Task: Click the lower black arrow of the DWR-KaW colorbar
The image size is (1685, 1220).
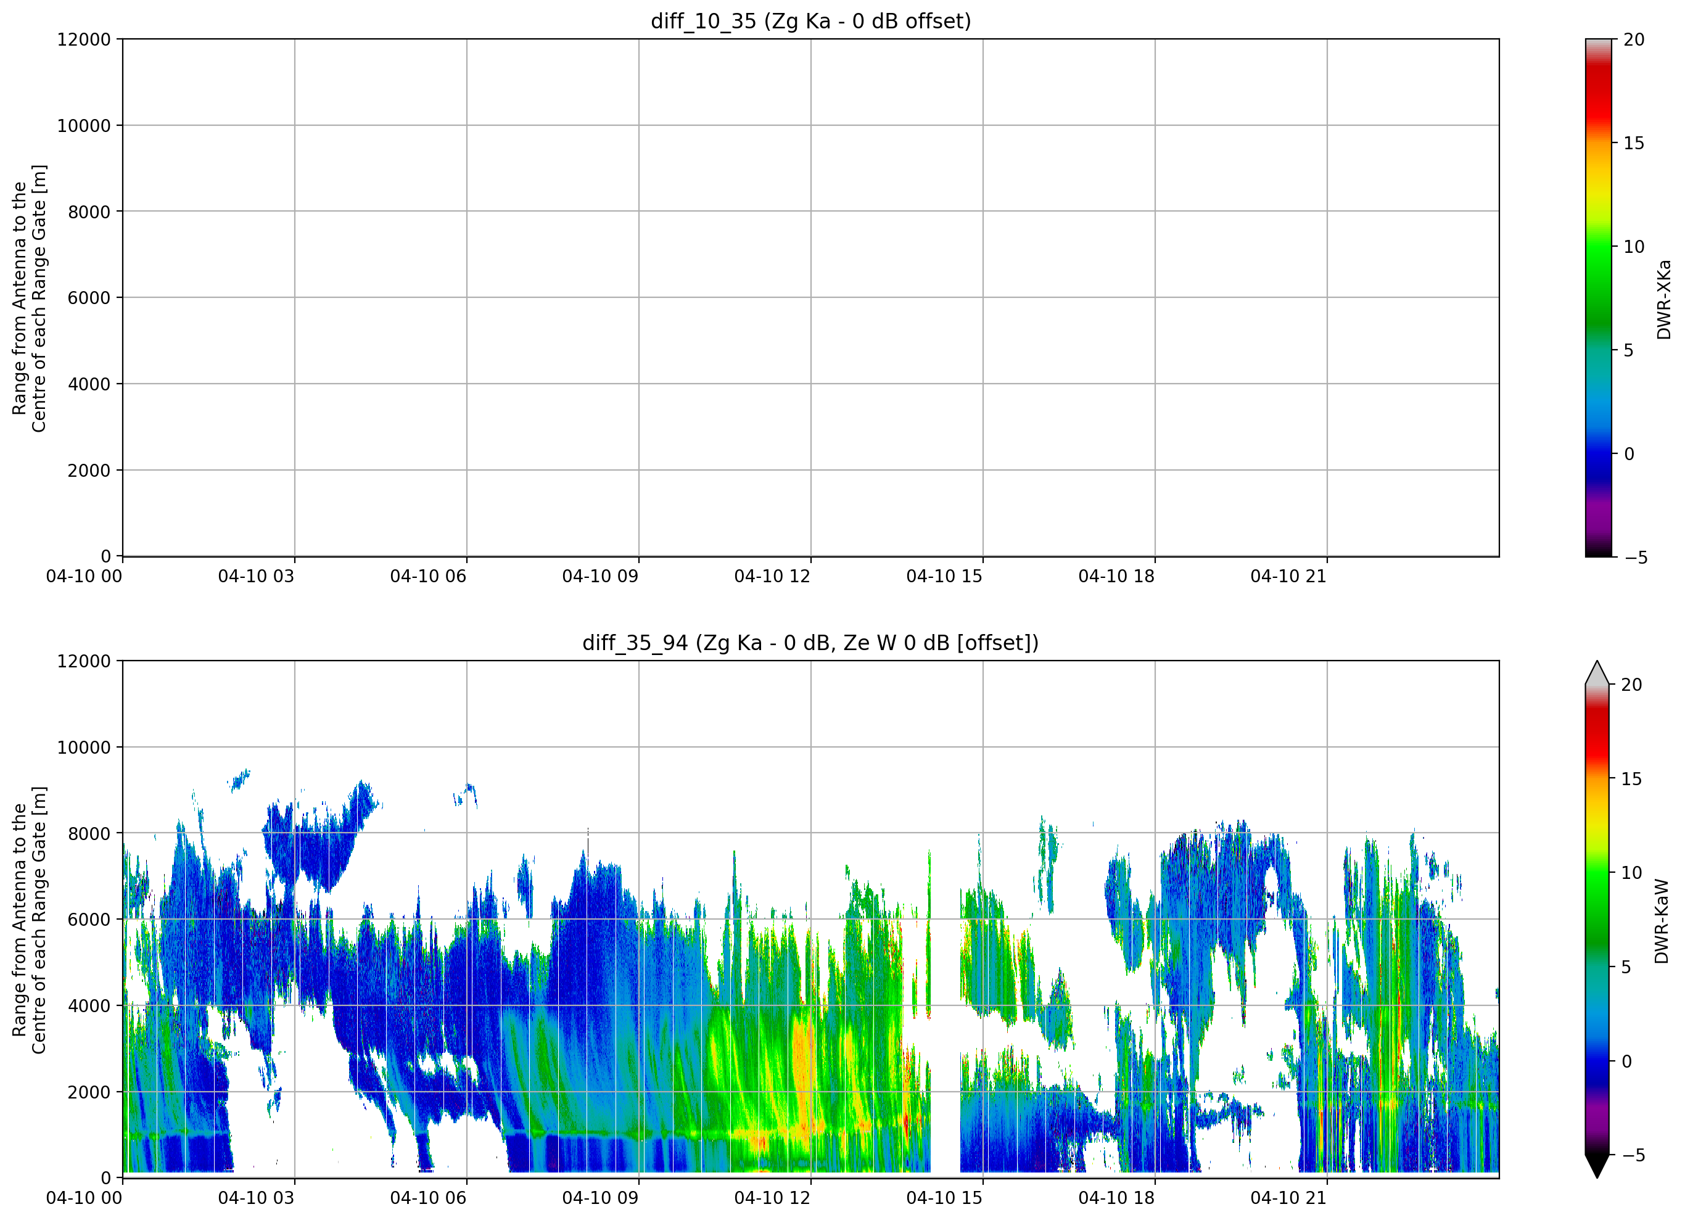Action: tap(1597, 1166)
